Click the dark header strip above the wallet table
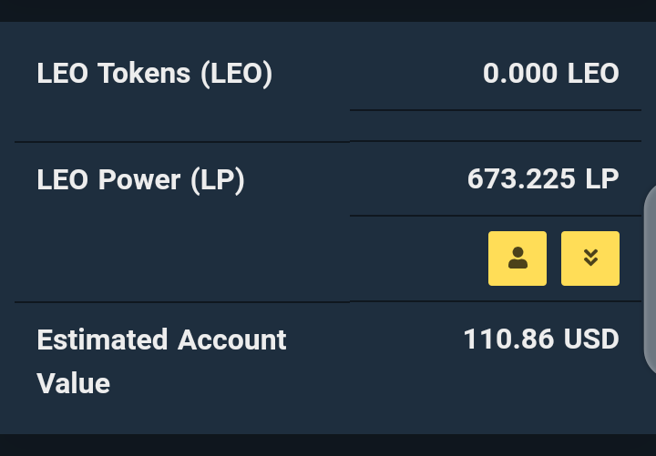This screenshot has width=656, height=456. [x=328, y=10]
